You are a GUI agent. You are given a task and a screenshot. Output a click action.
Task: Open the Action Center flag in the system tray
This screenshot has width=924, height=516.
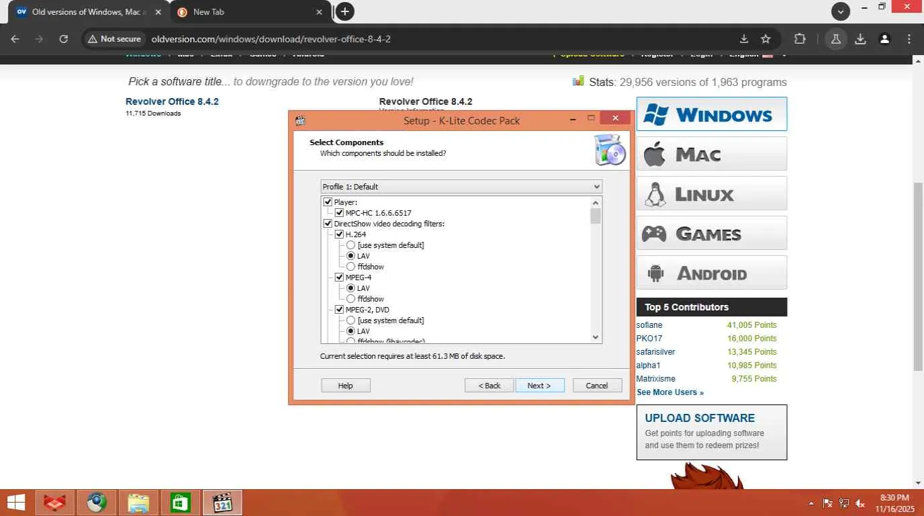point(827,503)
